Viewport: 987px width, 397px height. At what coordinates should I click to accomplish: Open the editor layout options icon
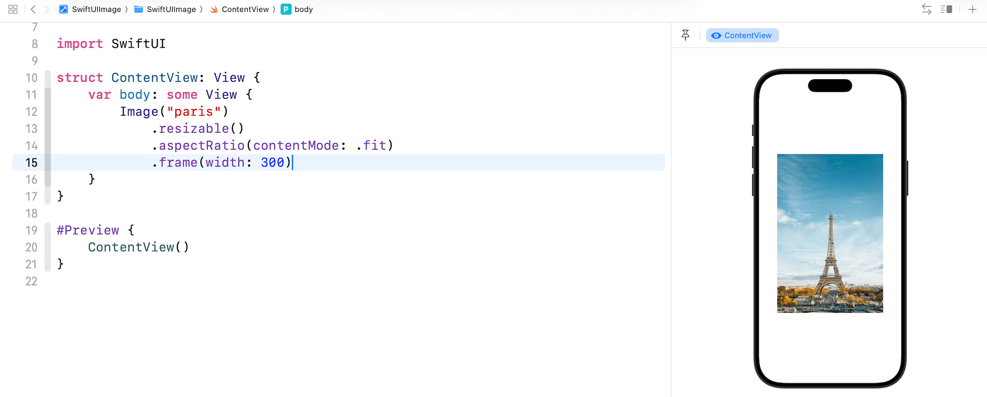[946, 9]
